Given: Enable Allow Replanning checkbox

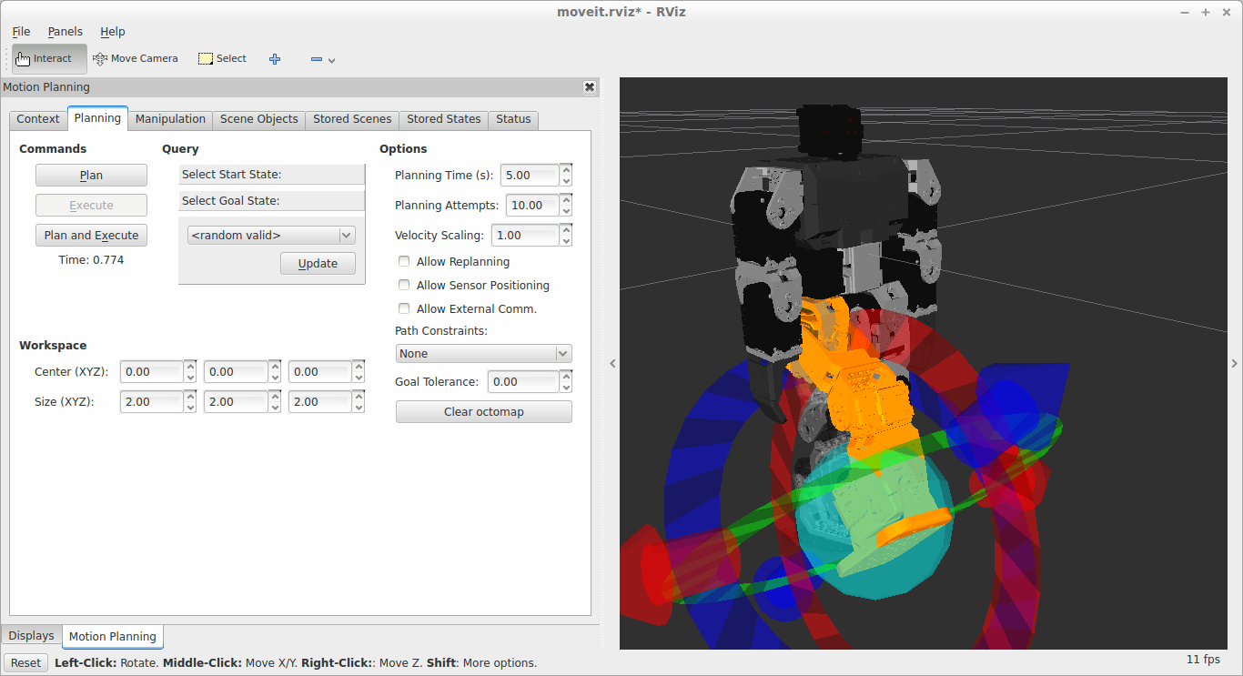Looking at the screenshot, I should coord(404,262).
